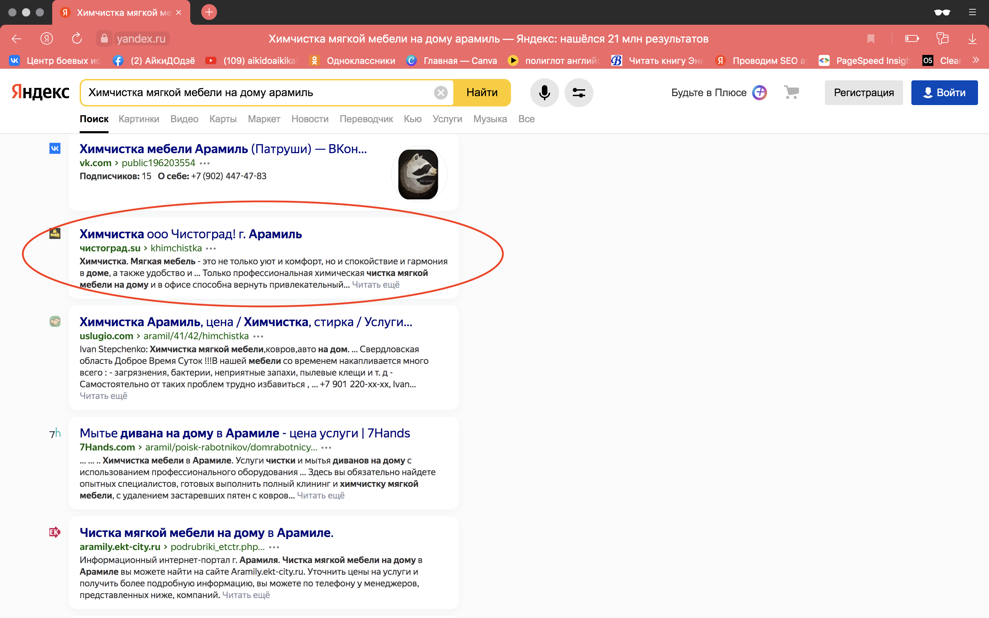Viewport: 989px width, 618px height.
Task: Click the voice search microphone icon
Action: point(544,93)
